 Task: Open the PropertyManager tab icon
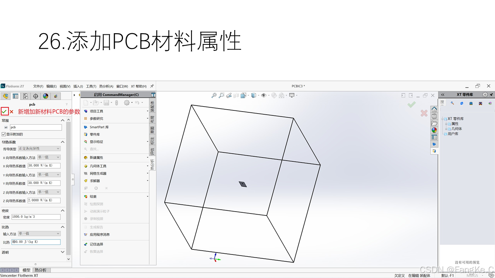click(15, 96)
